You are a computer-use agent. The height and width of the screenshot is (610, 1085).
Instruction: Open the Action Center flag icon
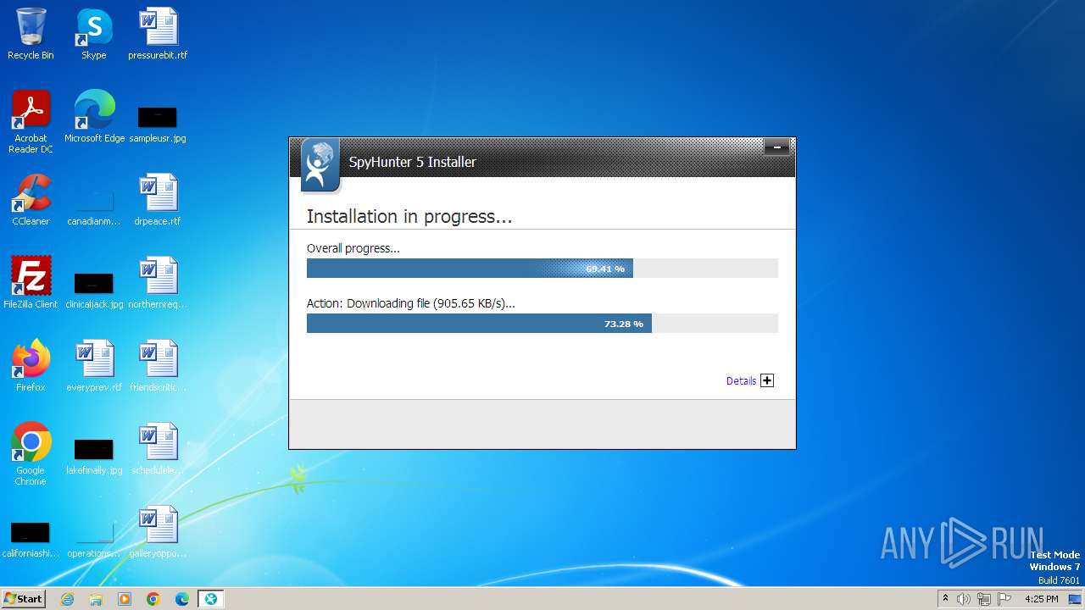pyautogui.click(x=1004, y=599)
